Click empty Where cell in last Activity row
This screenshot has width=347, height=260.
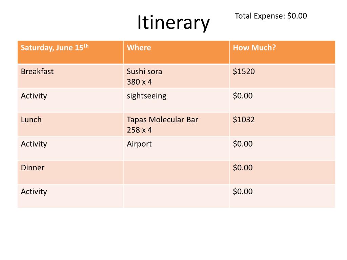click(176, 196)
